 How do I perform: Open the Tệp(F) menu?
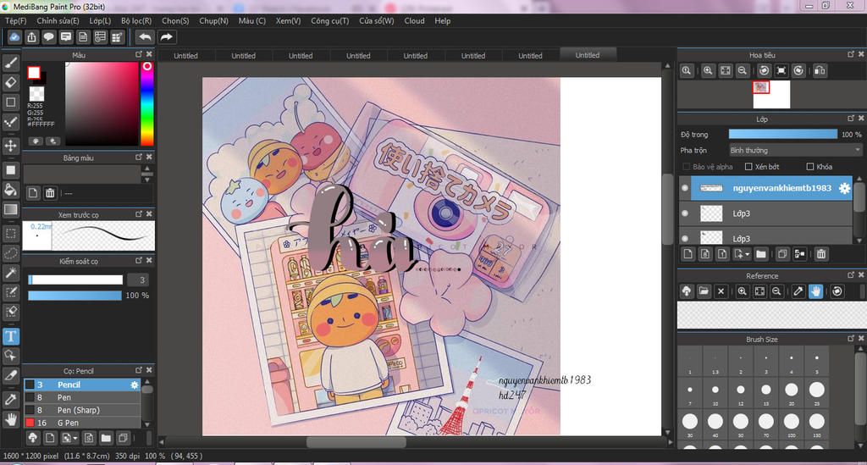[16, 20]
